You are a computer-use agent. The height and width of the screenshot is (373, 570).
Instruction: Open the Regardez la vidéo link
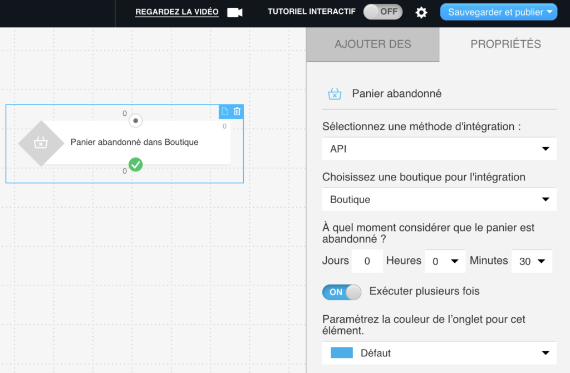(176, 12)
